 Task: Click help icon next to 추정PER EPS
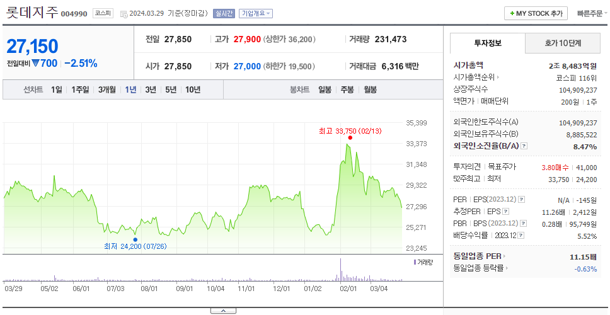[x=506, y=212]
